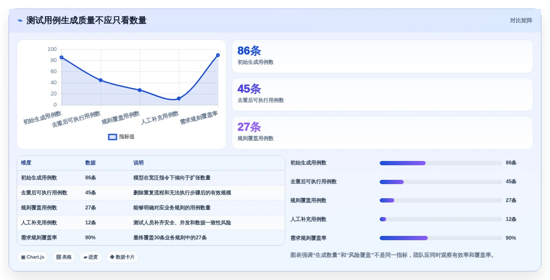The height and width of the screenshot is (280, 550).
Task: Click the chart data point for 初始生成用例数
Action: (x=61, y=57)
